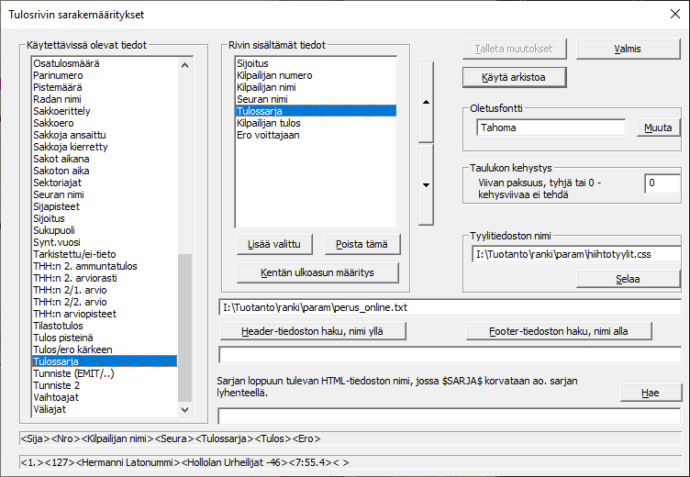Screen dimensions: 690x477
Task: Click the Oletusfontti Tahoma text field
Action: pyautogui.click(x=551, y=128)
